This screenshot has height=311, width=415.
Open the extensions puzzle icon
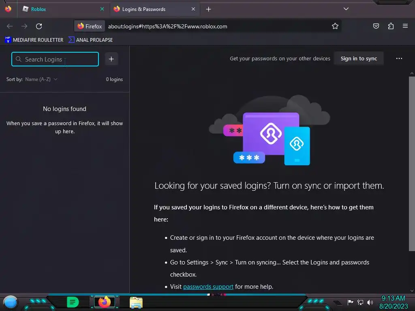(x=391, y=26)
